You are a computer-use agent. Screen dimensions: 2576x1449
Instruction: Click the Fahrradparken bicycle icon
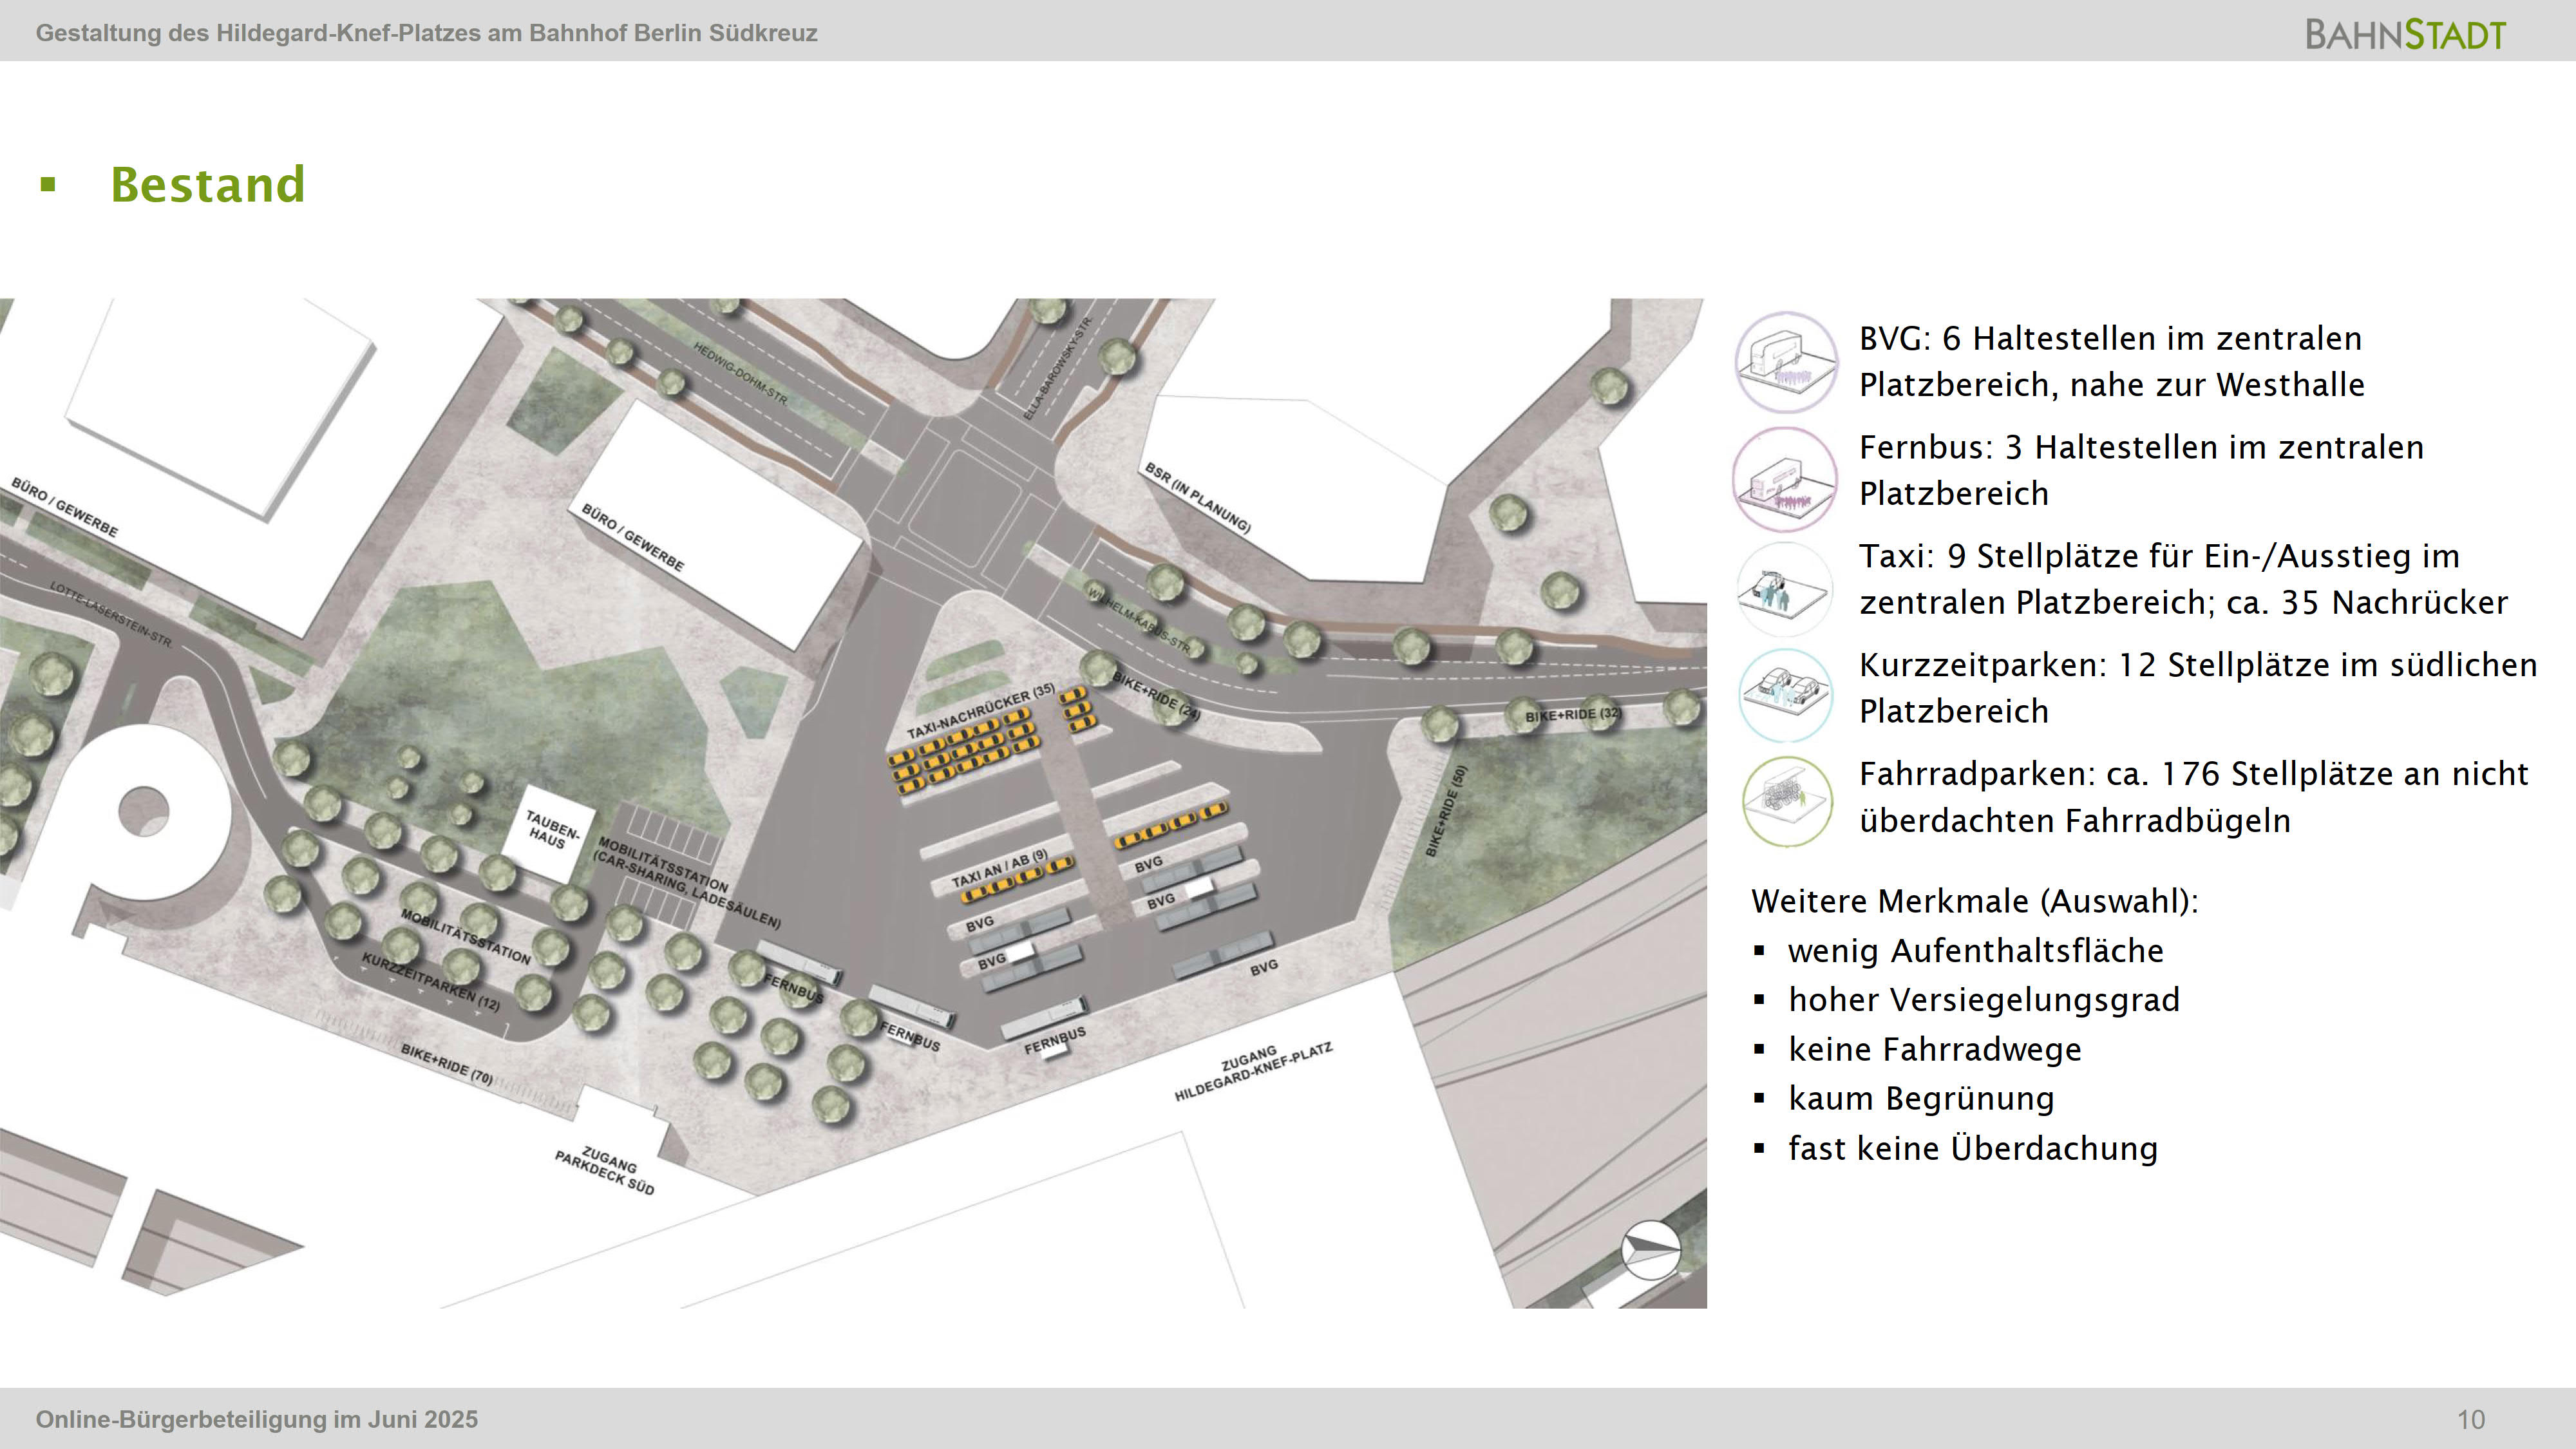pos(1787,800)
